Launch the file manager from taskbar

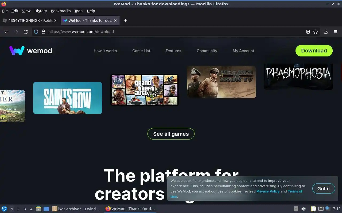pos(38,209)
